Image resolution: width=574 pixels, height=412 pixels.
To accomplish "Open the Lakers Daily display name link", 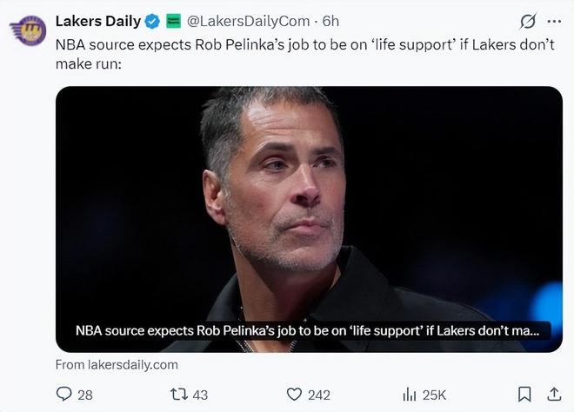I will tap(97, 20).
